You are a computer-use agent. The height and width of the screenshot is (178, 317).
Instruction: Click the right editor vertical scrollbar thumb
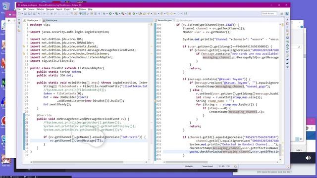pyautogui.click(x=280, y=150)
